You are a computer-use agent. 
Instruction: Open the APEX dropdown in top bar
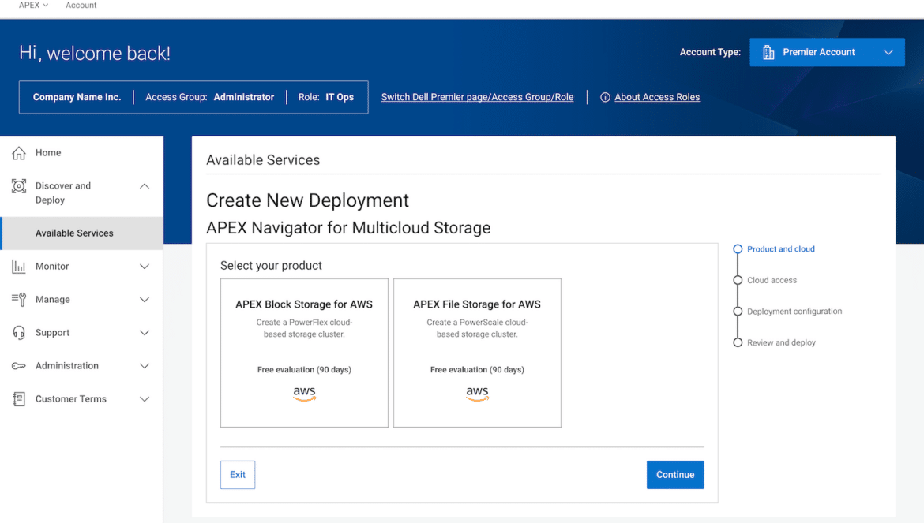click(x=33, y=6)
